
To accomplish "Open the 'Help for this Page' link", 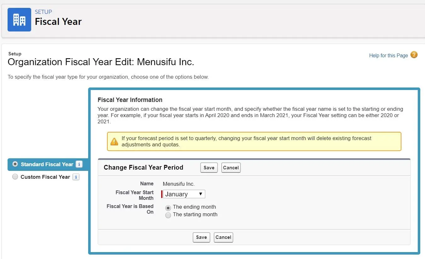I will [388, 55].
